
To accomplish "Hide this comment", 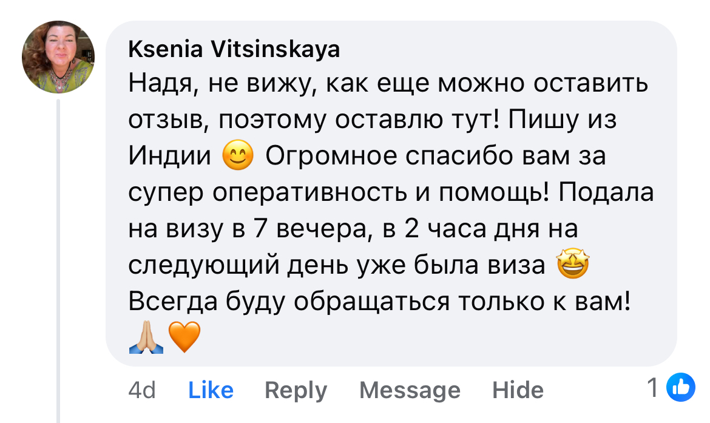I will pyautogui.click(x=518, y=390).
